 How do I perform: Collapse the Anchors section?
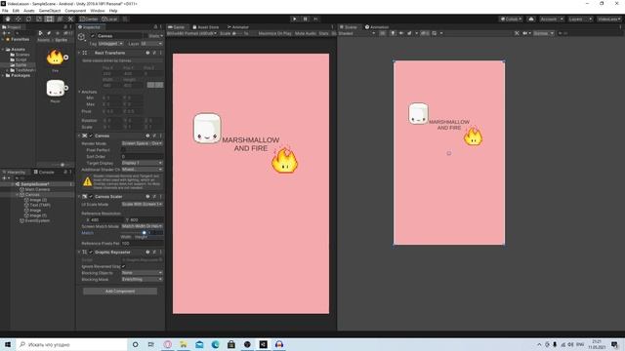[79, 92]
